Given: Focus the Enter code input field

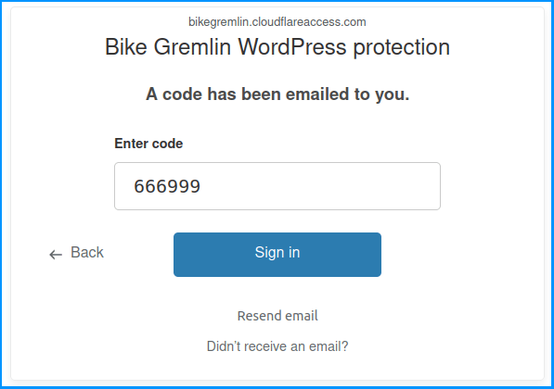Looking at the screenshot, I should [x=277, y=186].
